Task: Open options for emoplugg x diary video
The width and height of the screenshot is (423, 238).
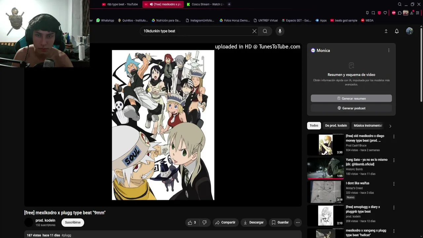Action: [x=394, y=208]
